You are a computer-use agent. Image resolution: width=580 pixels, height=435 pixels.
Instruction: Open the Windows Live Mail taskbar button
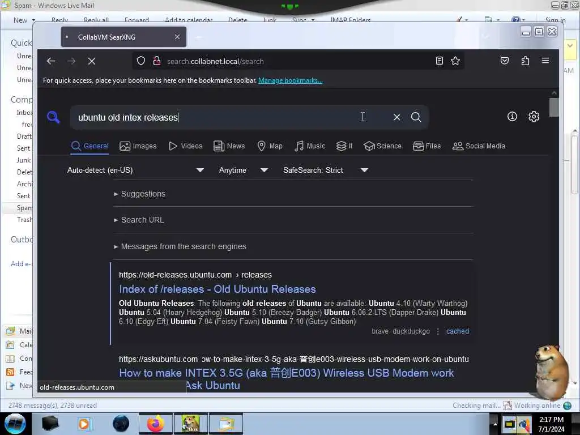click(226, 424)
